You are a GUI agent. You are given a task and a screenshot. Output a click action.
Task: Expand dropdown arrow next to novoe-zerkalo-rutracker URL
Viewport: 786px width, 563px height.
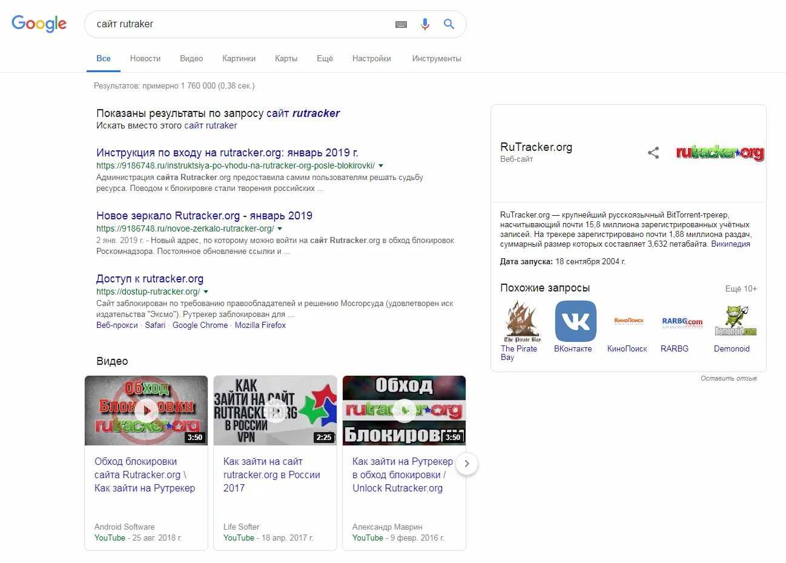(x=280, y=228)
